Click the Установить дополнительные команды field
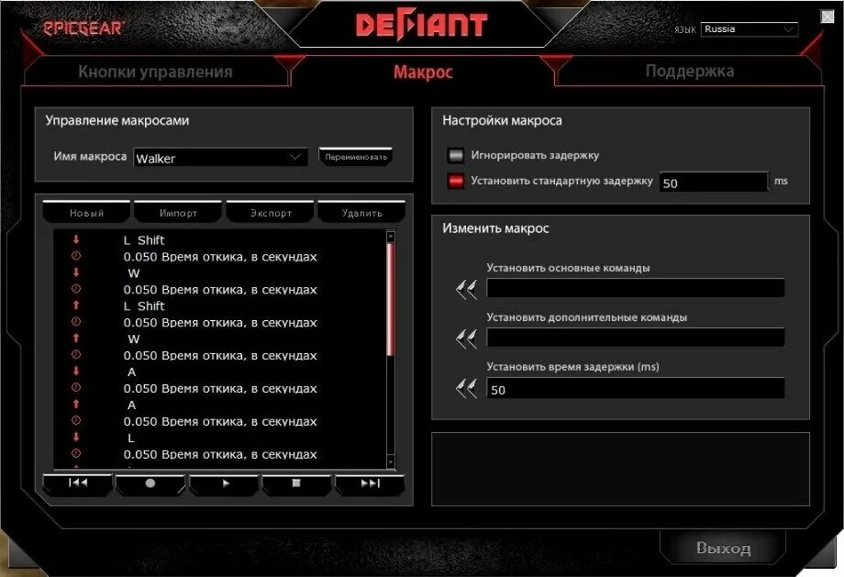Screen dimensions: 844x577 [635, 338]
